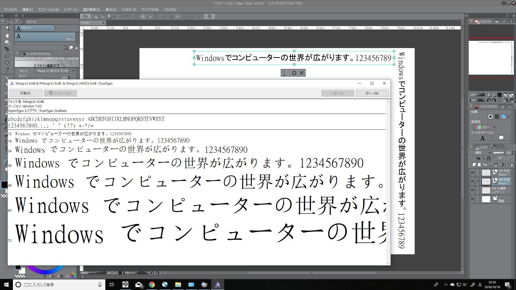
Task: Toggle the lock layer icon
Action: (x=489, y=158)
